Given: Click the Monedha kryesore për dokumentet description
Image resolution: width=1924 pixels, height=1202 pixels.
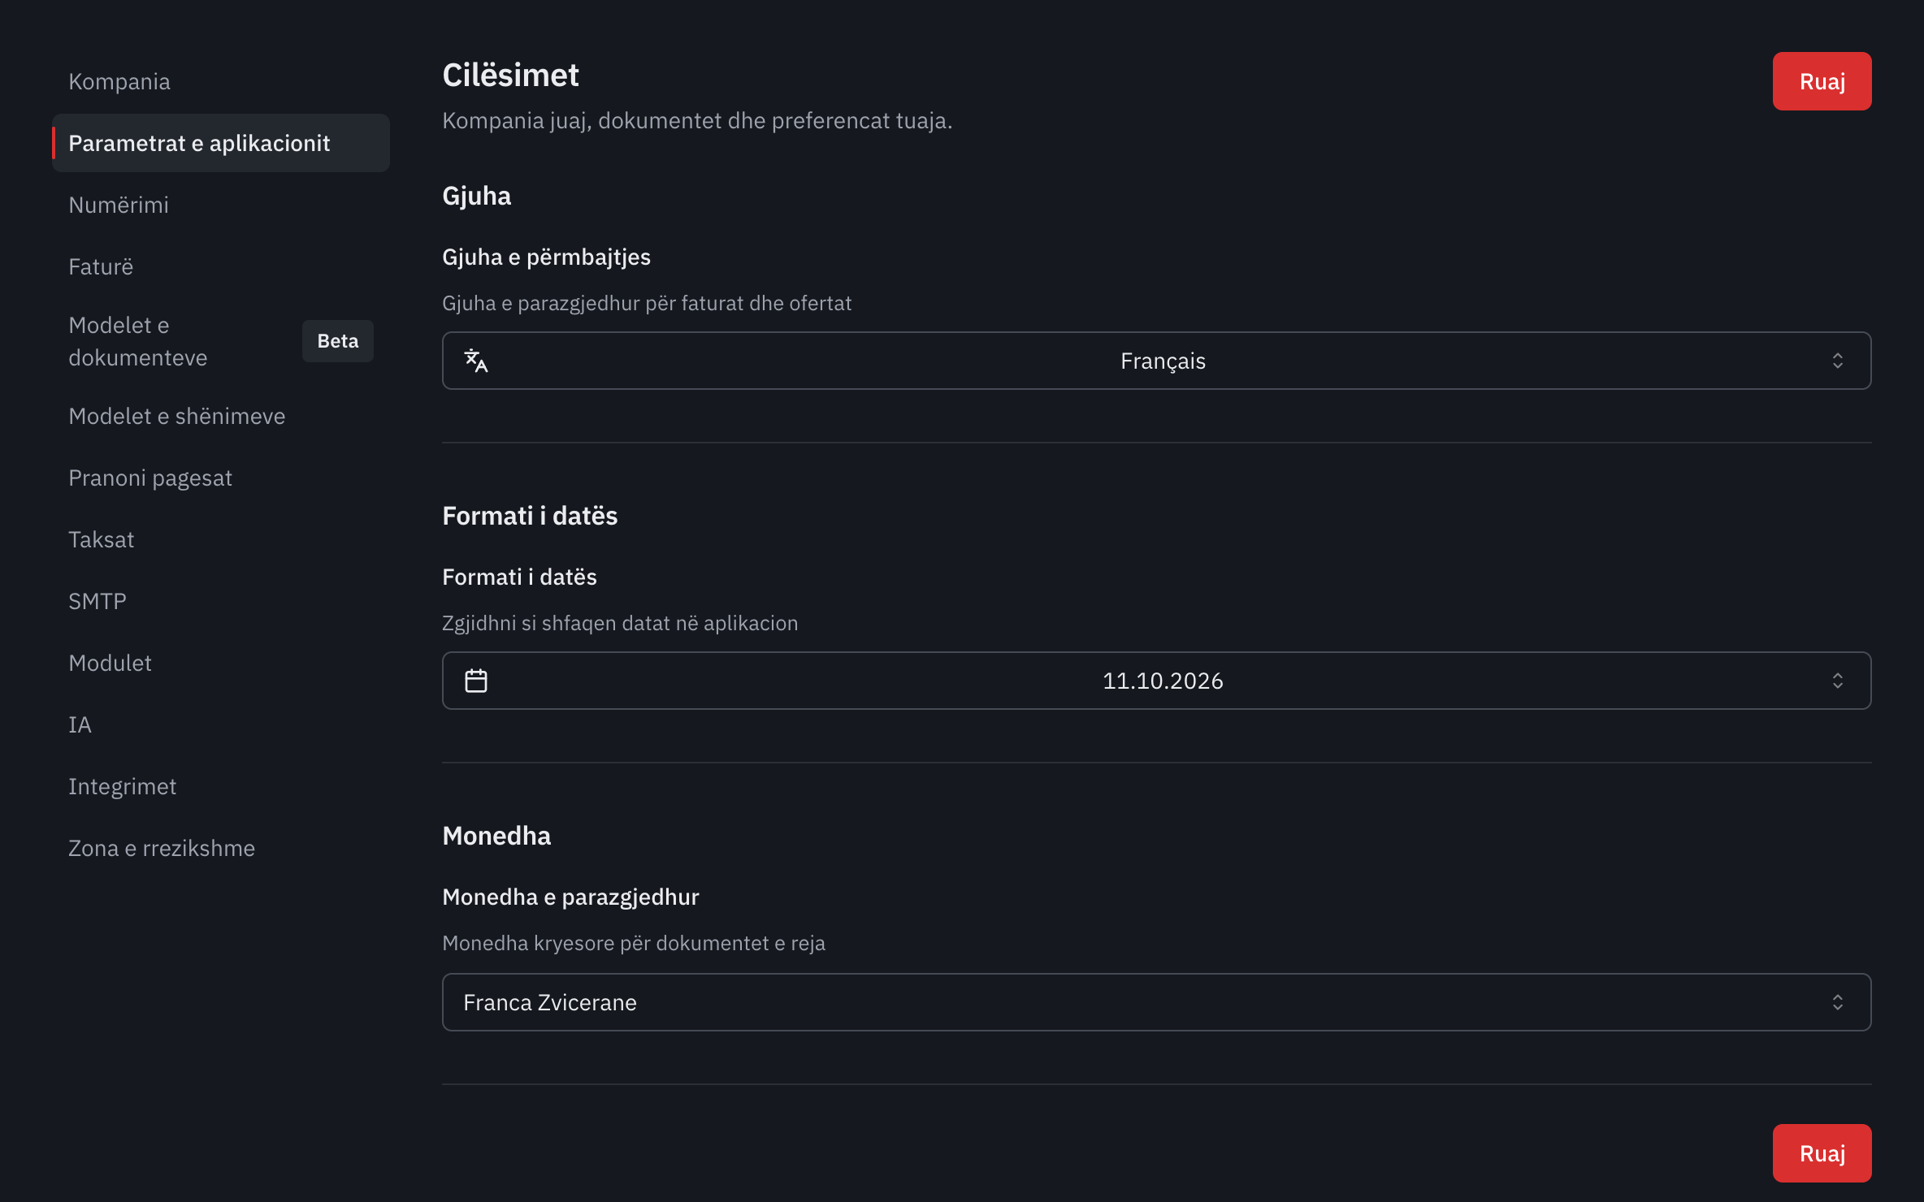Looking at the screenshot, I should pos(634,943).
